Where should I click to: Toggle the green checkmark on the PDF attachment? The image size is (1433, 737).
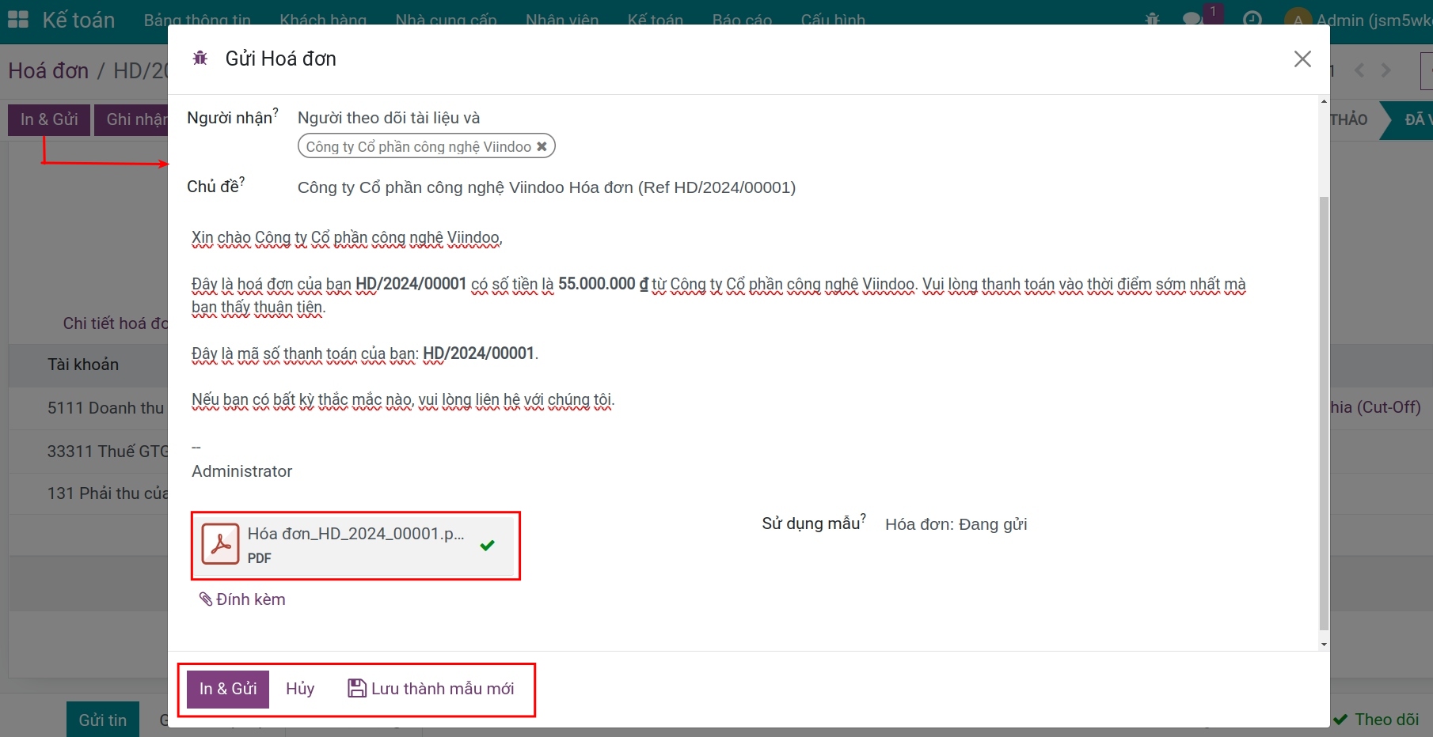tap(487, 545)
